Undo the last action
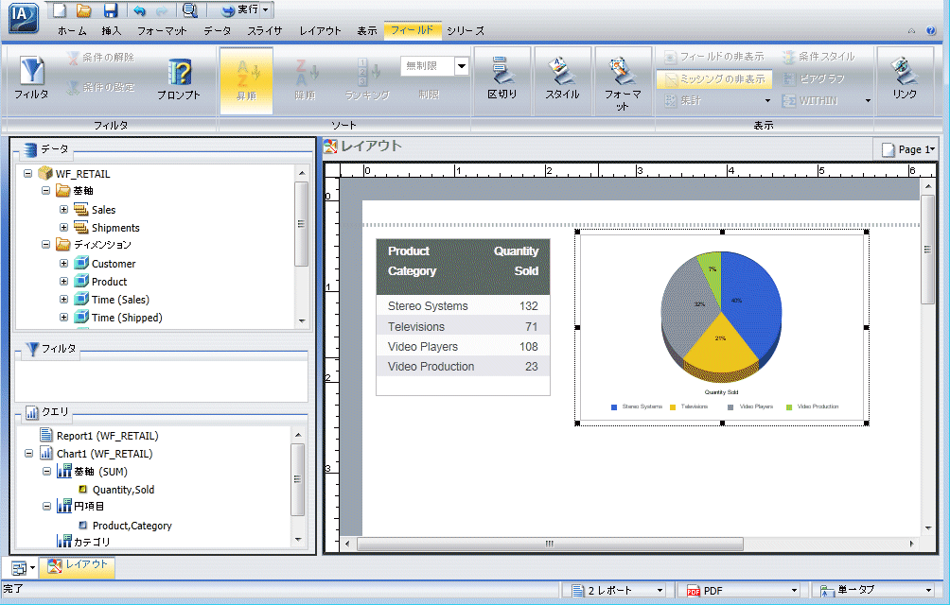Viewport: 950px width, 605px height. [139, 10]
